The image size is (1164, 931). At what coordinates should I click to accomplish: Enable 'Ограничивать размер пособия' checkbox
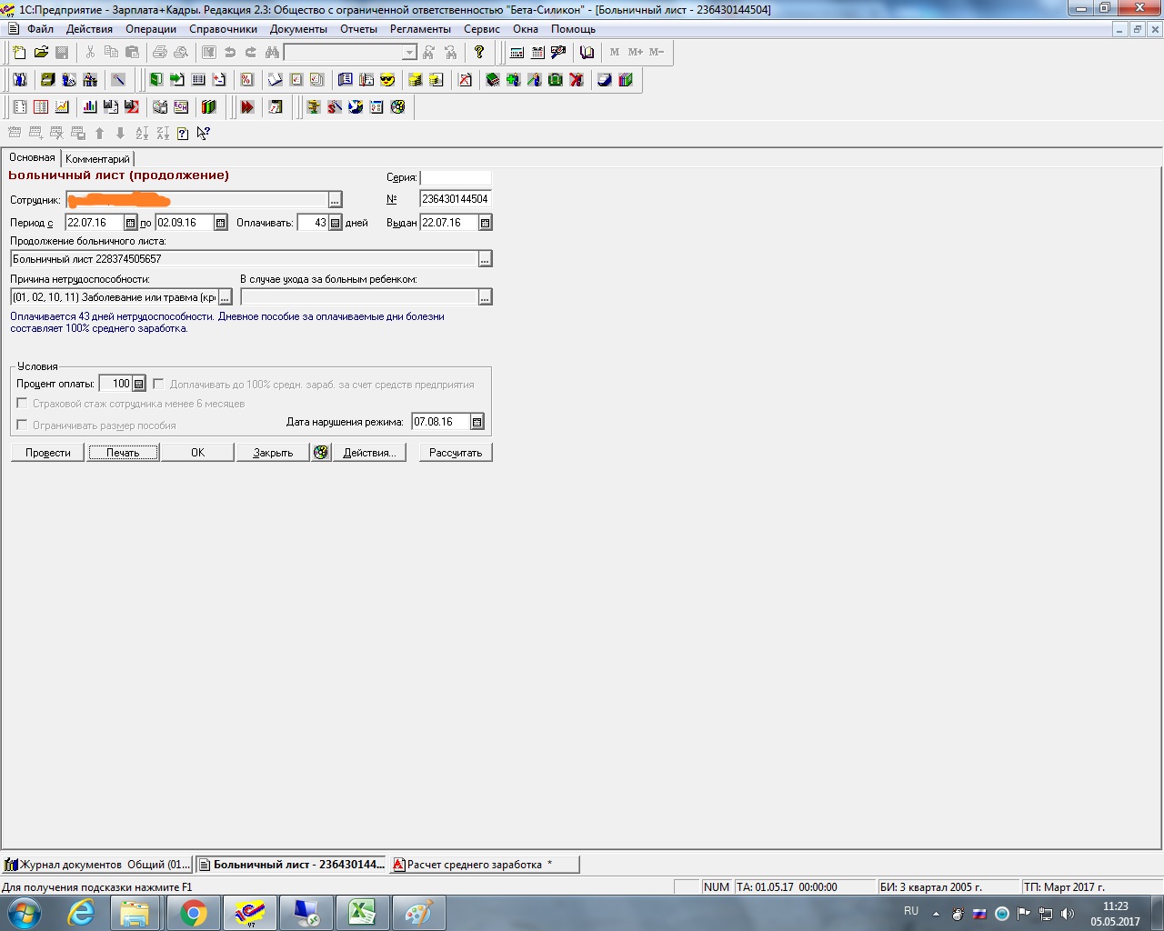pyautogui.click(x=22, y=425)
